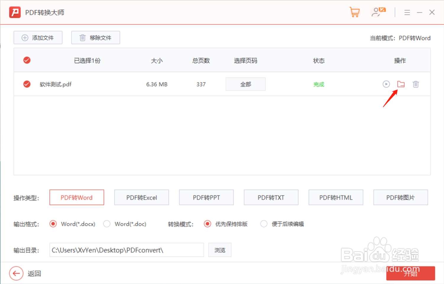Open output folder icon for 软件测试.pdf
This screenshot has width=444, height=284.
coord(401,84)
